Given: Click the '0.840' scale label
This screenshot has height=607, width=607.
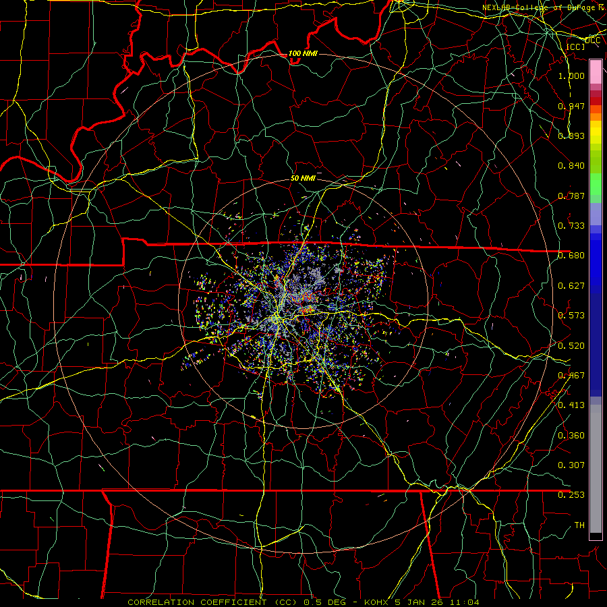Looking at the screenshot, I should 571,166.
